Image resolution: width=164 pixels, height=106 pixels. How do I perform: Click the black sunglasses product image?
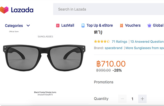[44, 58]
